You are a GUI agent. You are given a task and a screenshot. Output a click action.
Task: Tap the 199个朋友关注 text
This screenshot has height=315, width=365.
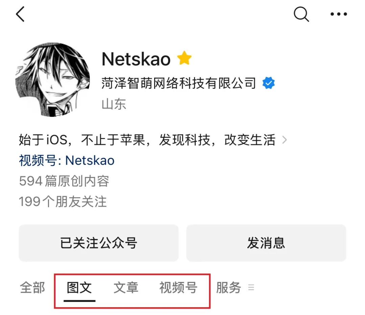point(63,201)
